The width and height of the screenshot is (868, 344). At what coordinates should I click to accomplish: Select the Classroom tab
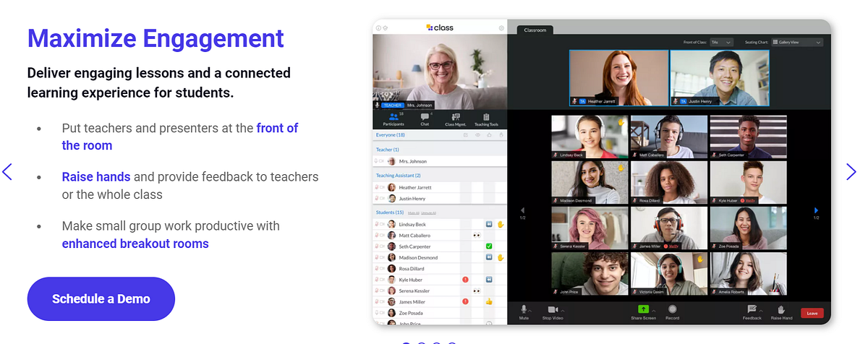click(x=535, y=30)
